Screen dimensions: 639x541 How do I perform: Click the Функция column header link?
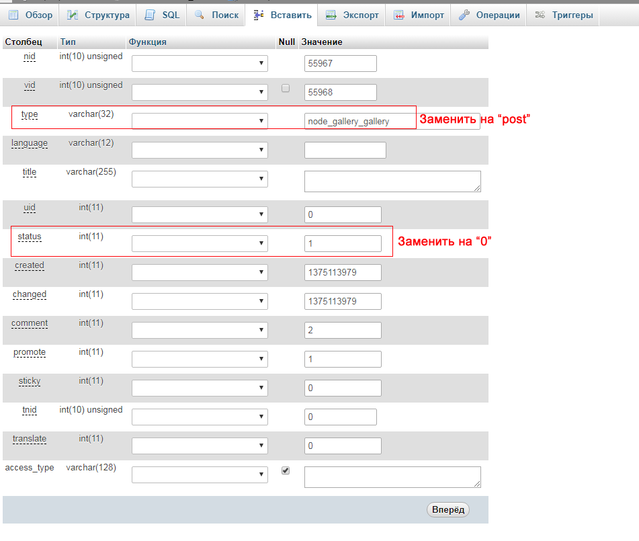pos(147,42)
